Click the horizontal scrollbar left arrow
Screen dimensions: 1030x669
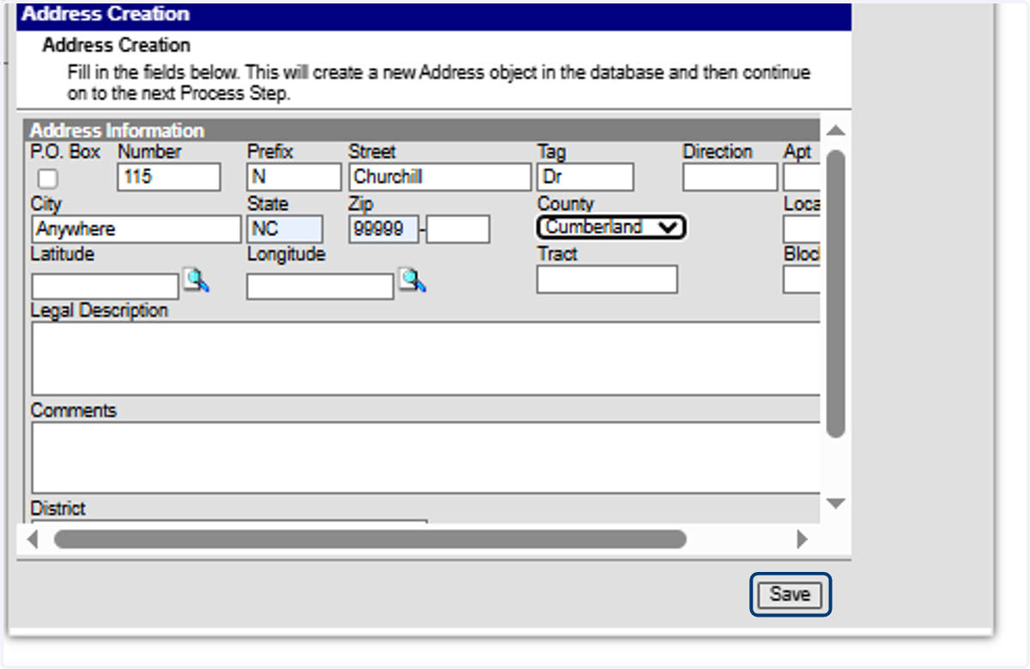click(x=33, y=539)
